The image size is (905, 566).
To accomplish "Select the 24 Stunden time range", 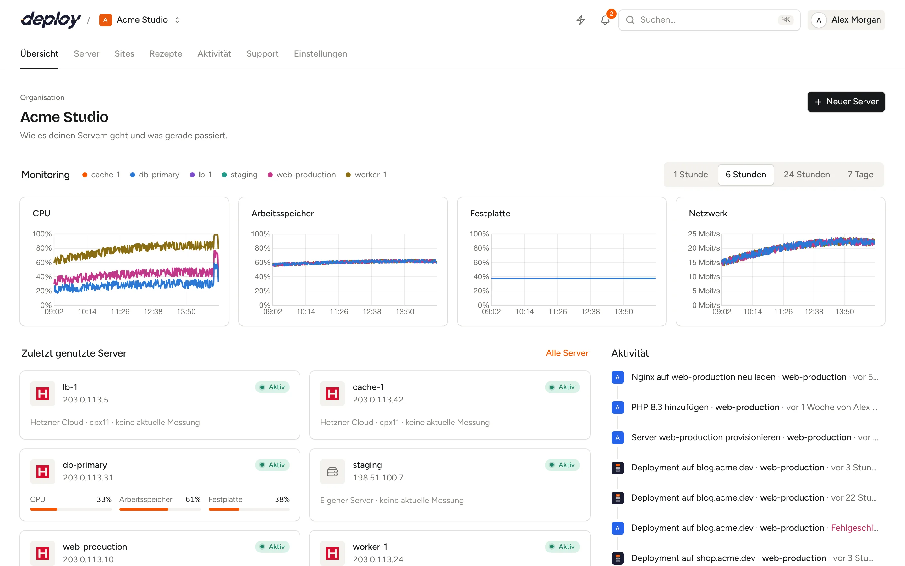I will coord(807,175).
